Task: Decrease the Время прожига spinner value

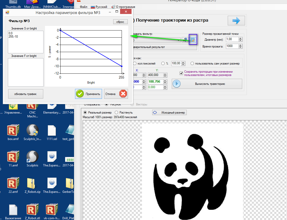Action: pyautogui.click(x=240, y=47)
